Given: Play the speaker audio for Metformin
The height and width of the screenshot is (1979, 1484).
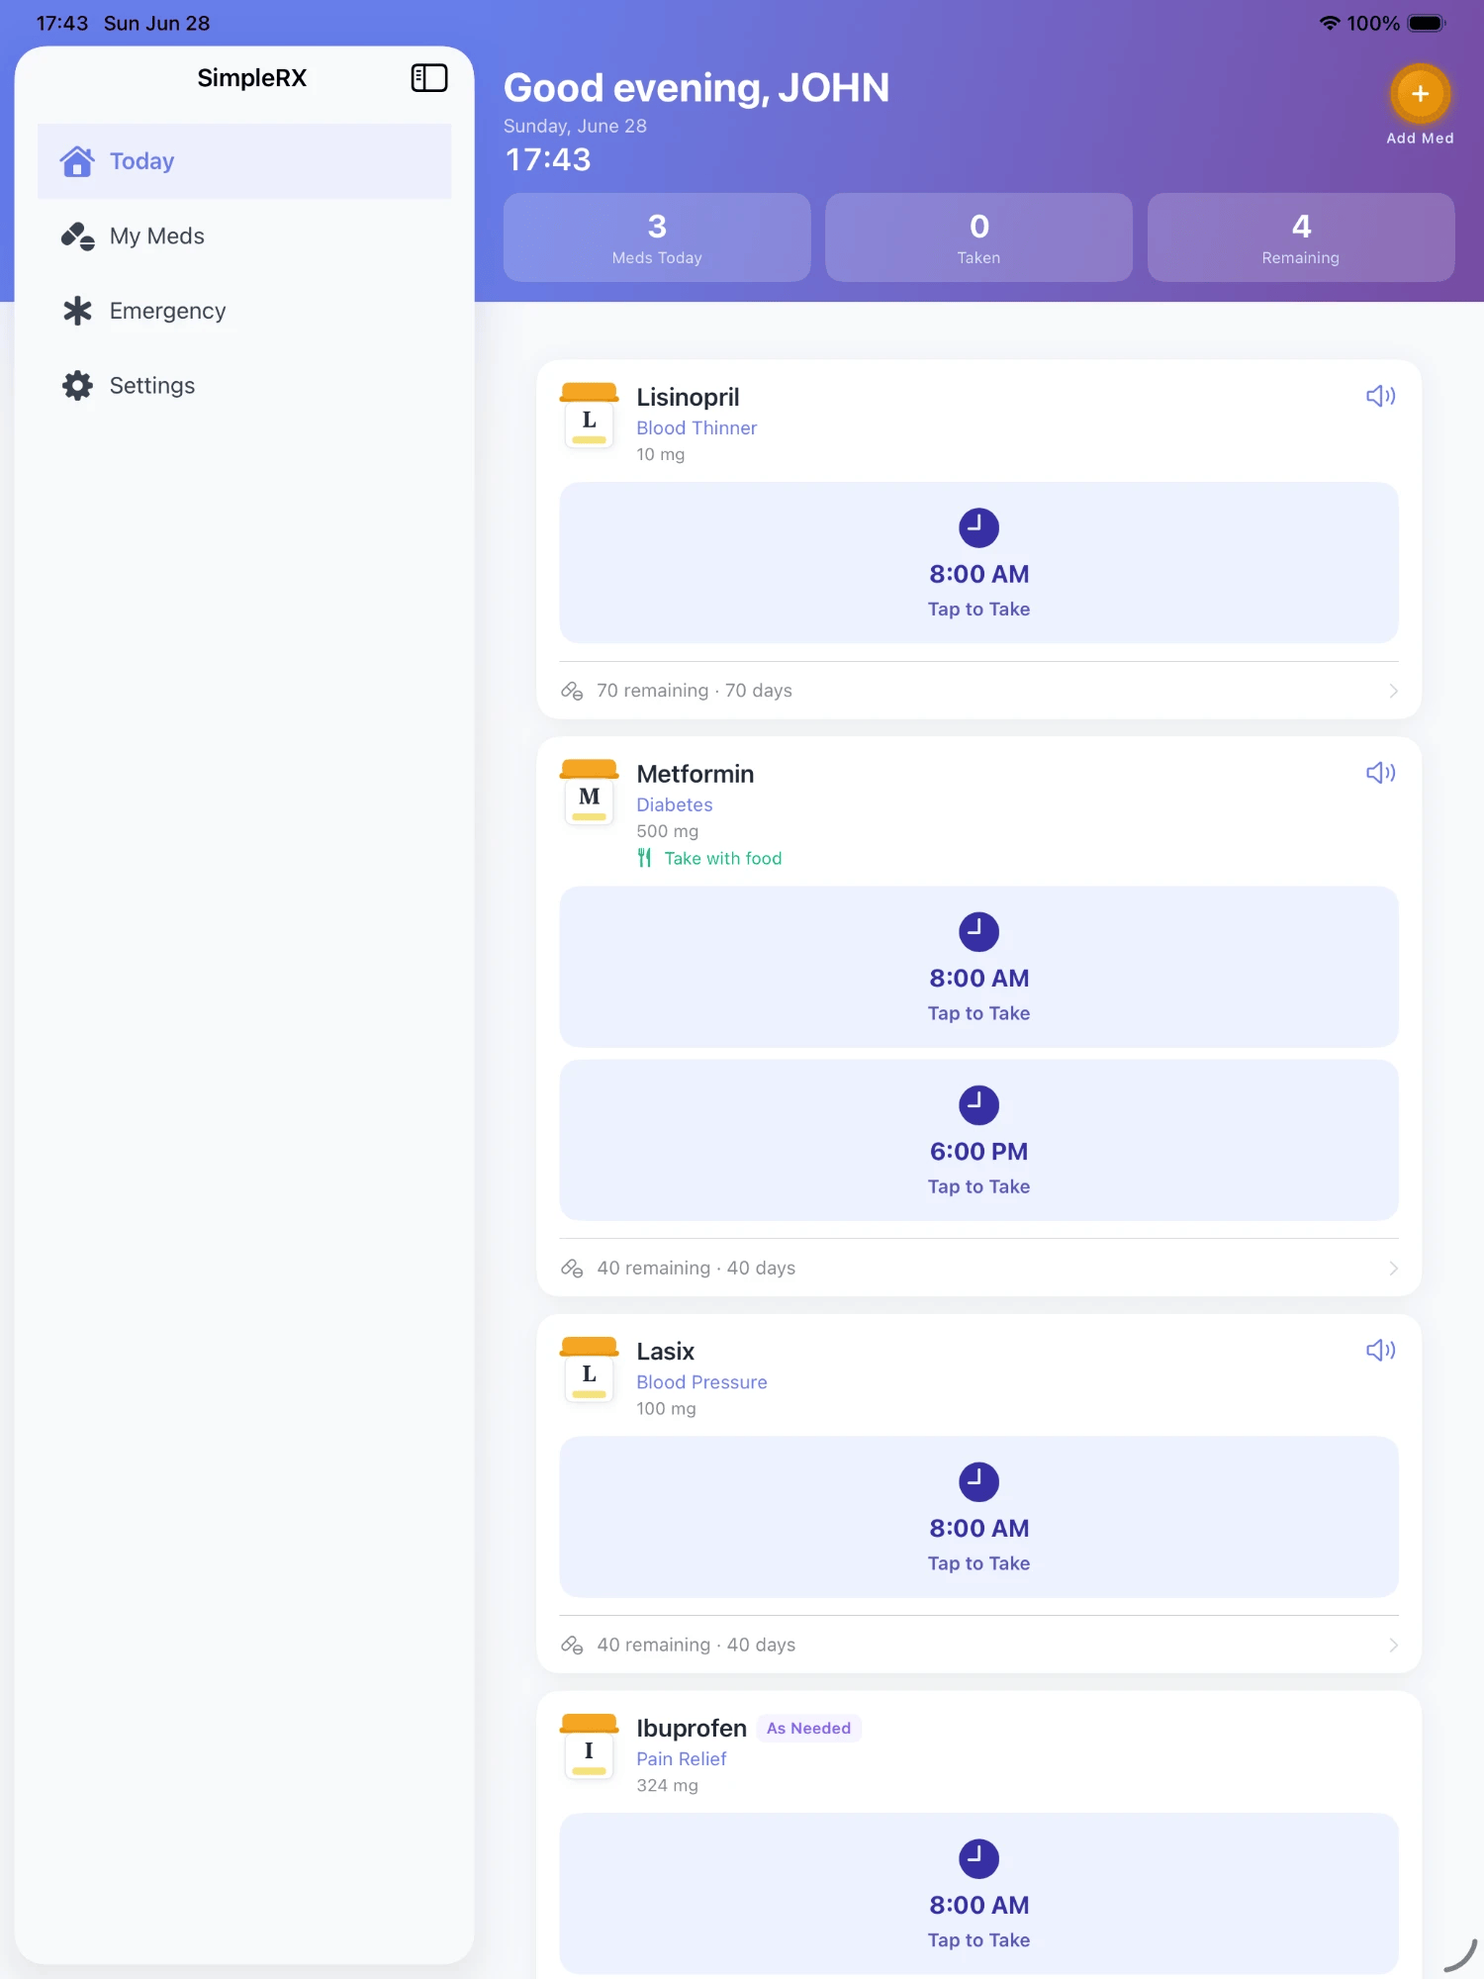Looking at the screenshot, I should (1380, 773).
